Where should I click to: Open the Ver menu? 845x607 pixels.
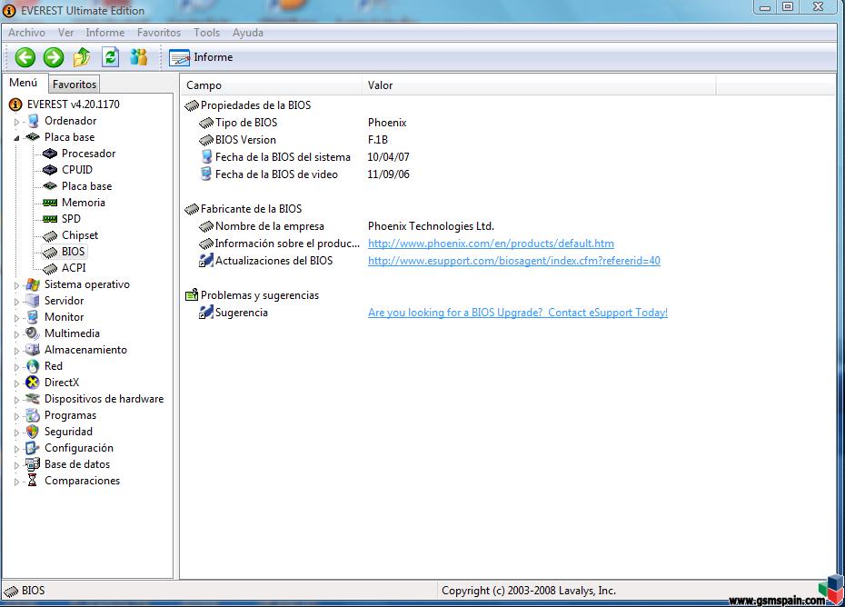(65, 33)
